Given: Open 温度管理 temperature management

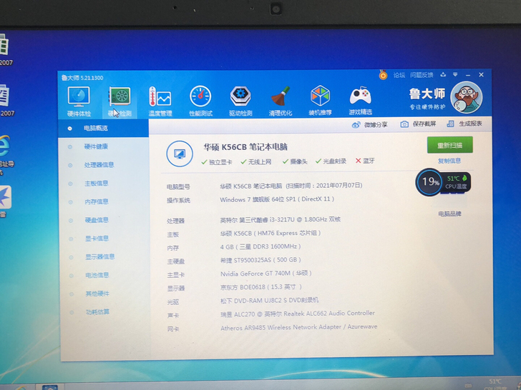Looking at the screenshot, I should pyautogui.click(x=160, y=101).
